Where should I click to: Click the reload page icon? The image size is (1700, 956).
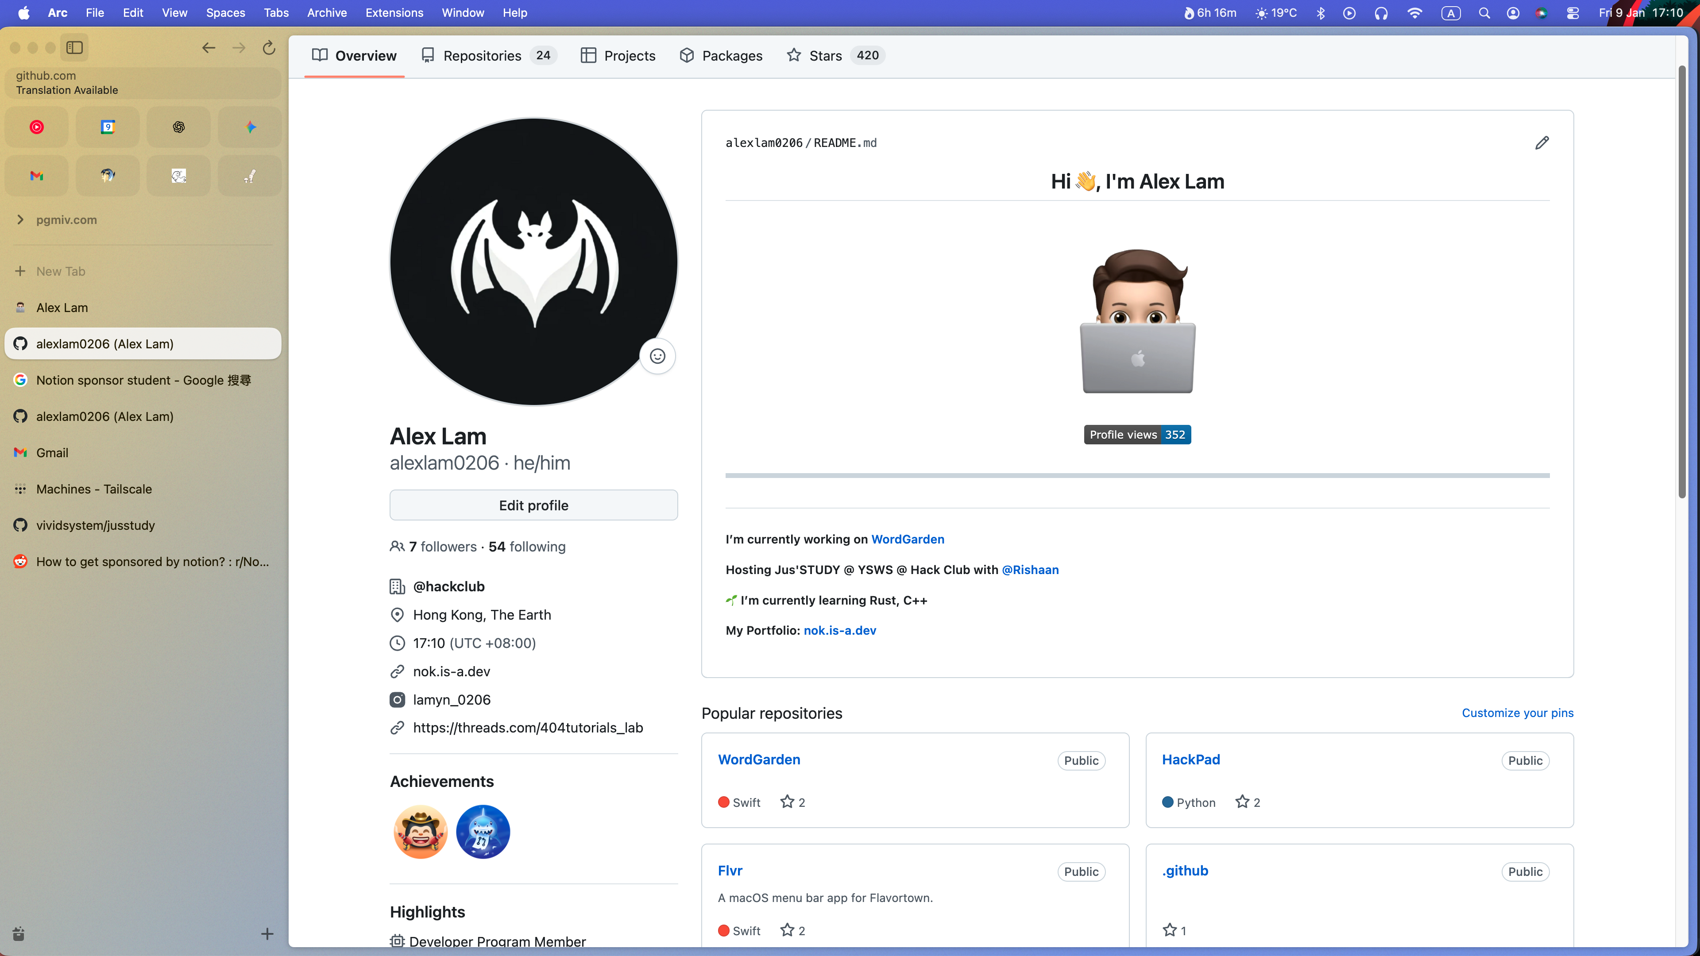(x=269, y=47)
